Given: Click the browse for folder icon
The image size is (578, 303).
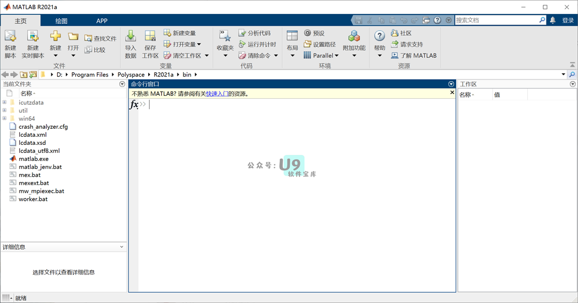Looking at the screenshot, I should tap(33, 74).
